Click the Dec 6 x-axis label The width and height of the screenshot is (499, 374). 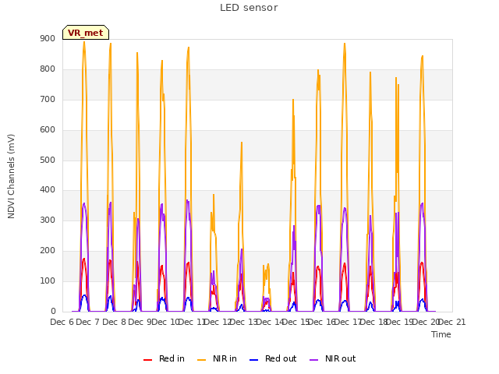[x=62, y=322]
